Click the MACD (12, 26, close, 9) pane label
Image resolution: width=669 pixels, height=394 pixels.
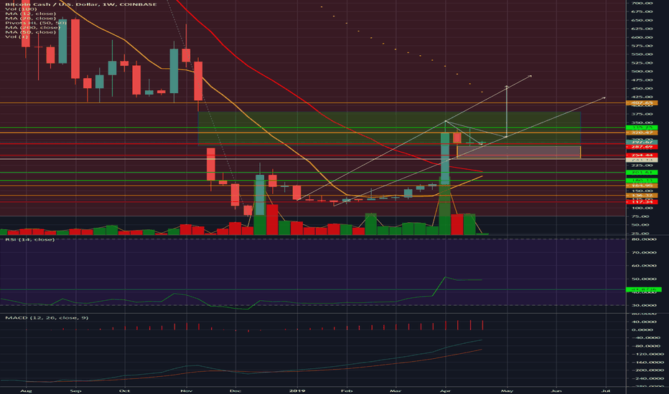pyautogui.click(x=47, y=318)
